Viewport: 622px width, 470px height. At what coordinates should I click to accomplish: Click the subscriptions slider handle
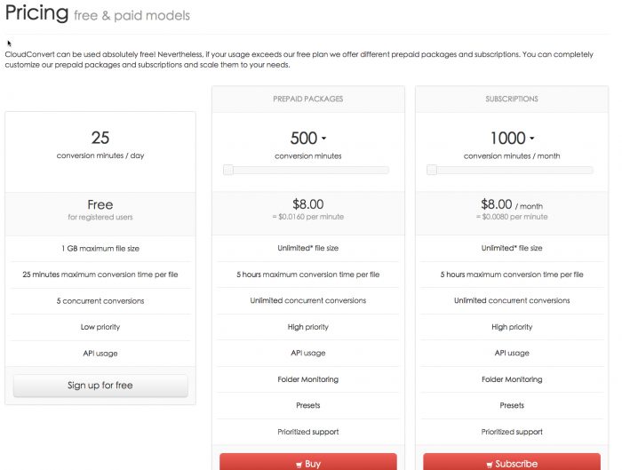[432, 170]
